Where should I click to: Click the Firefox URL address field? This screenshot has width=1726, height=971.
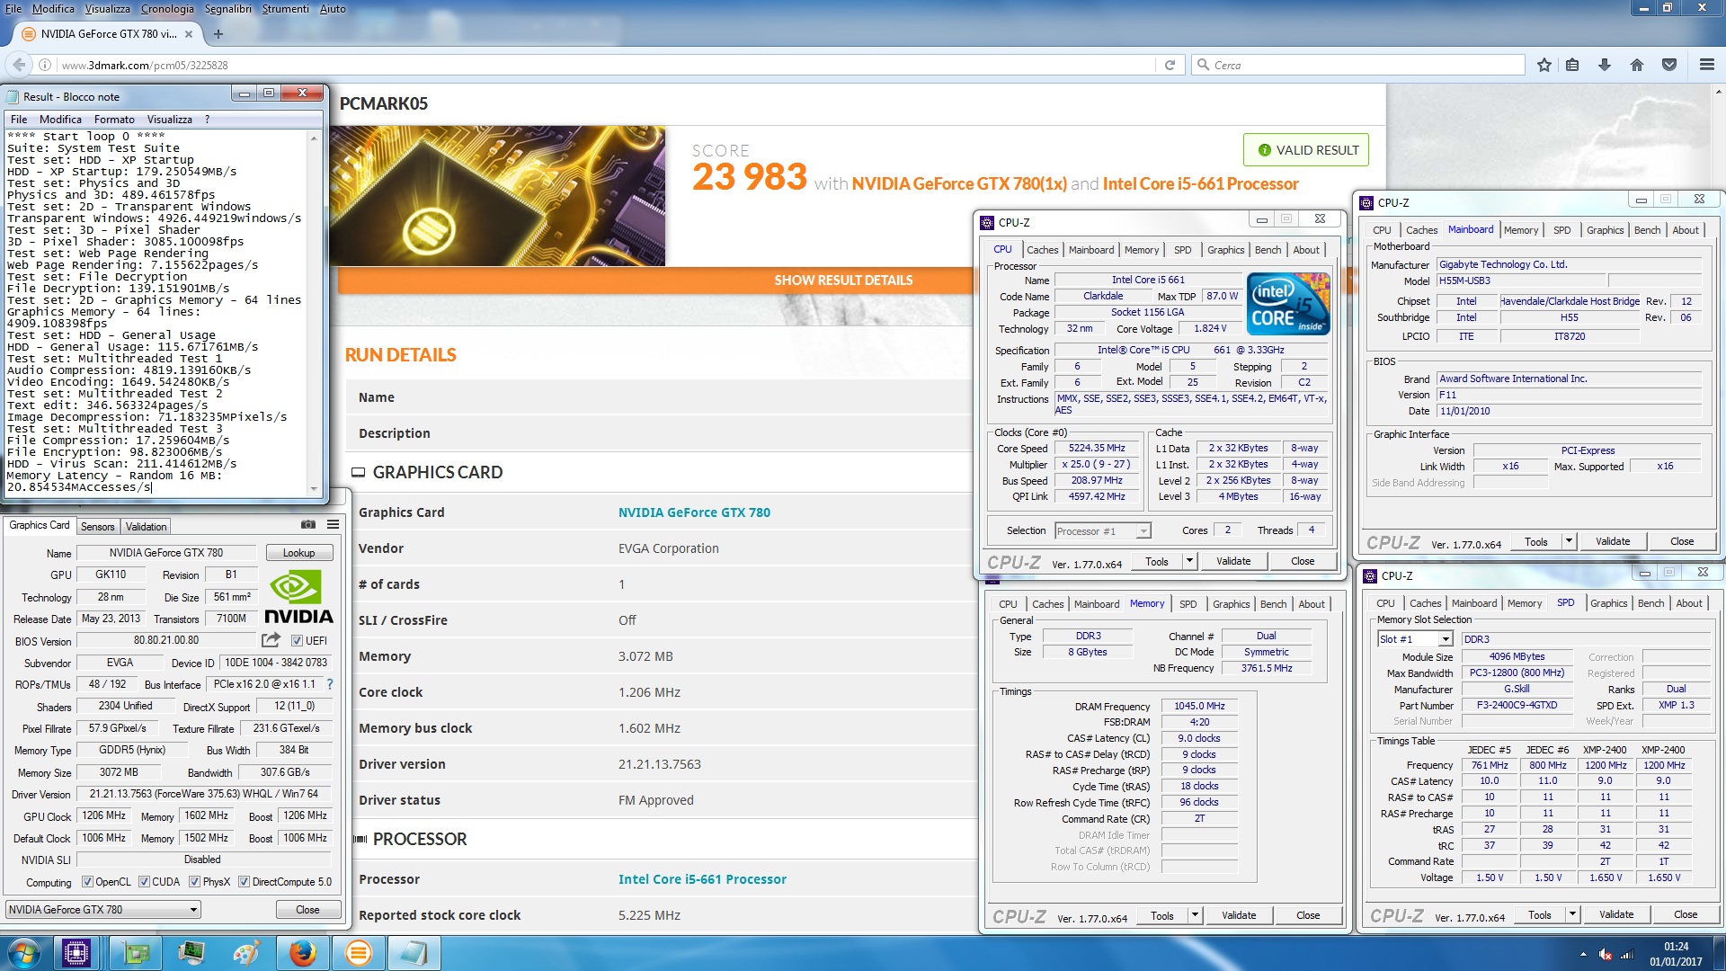[x=607, y=65]
